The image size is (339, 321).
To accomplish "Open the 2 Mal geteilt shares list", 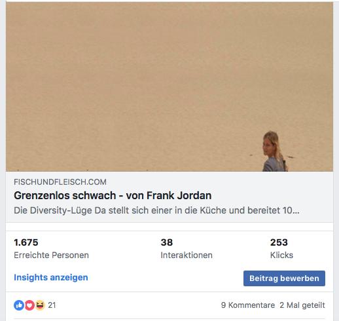I will [302, 305].
